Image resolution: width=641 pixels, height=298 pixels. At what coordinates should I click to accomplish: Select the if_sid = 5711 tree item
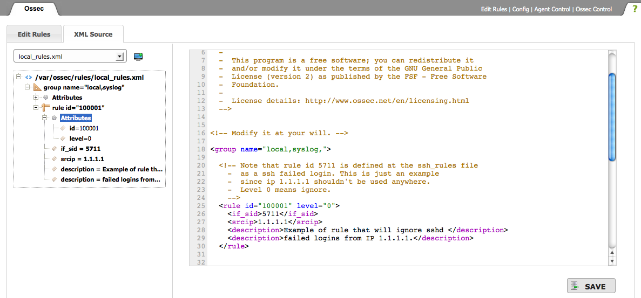click(80, 148)
